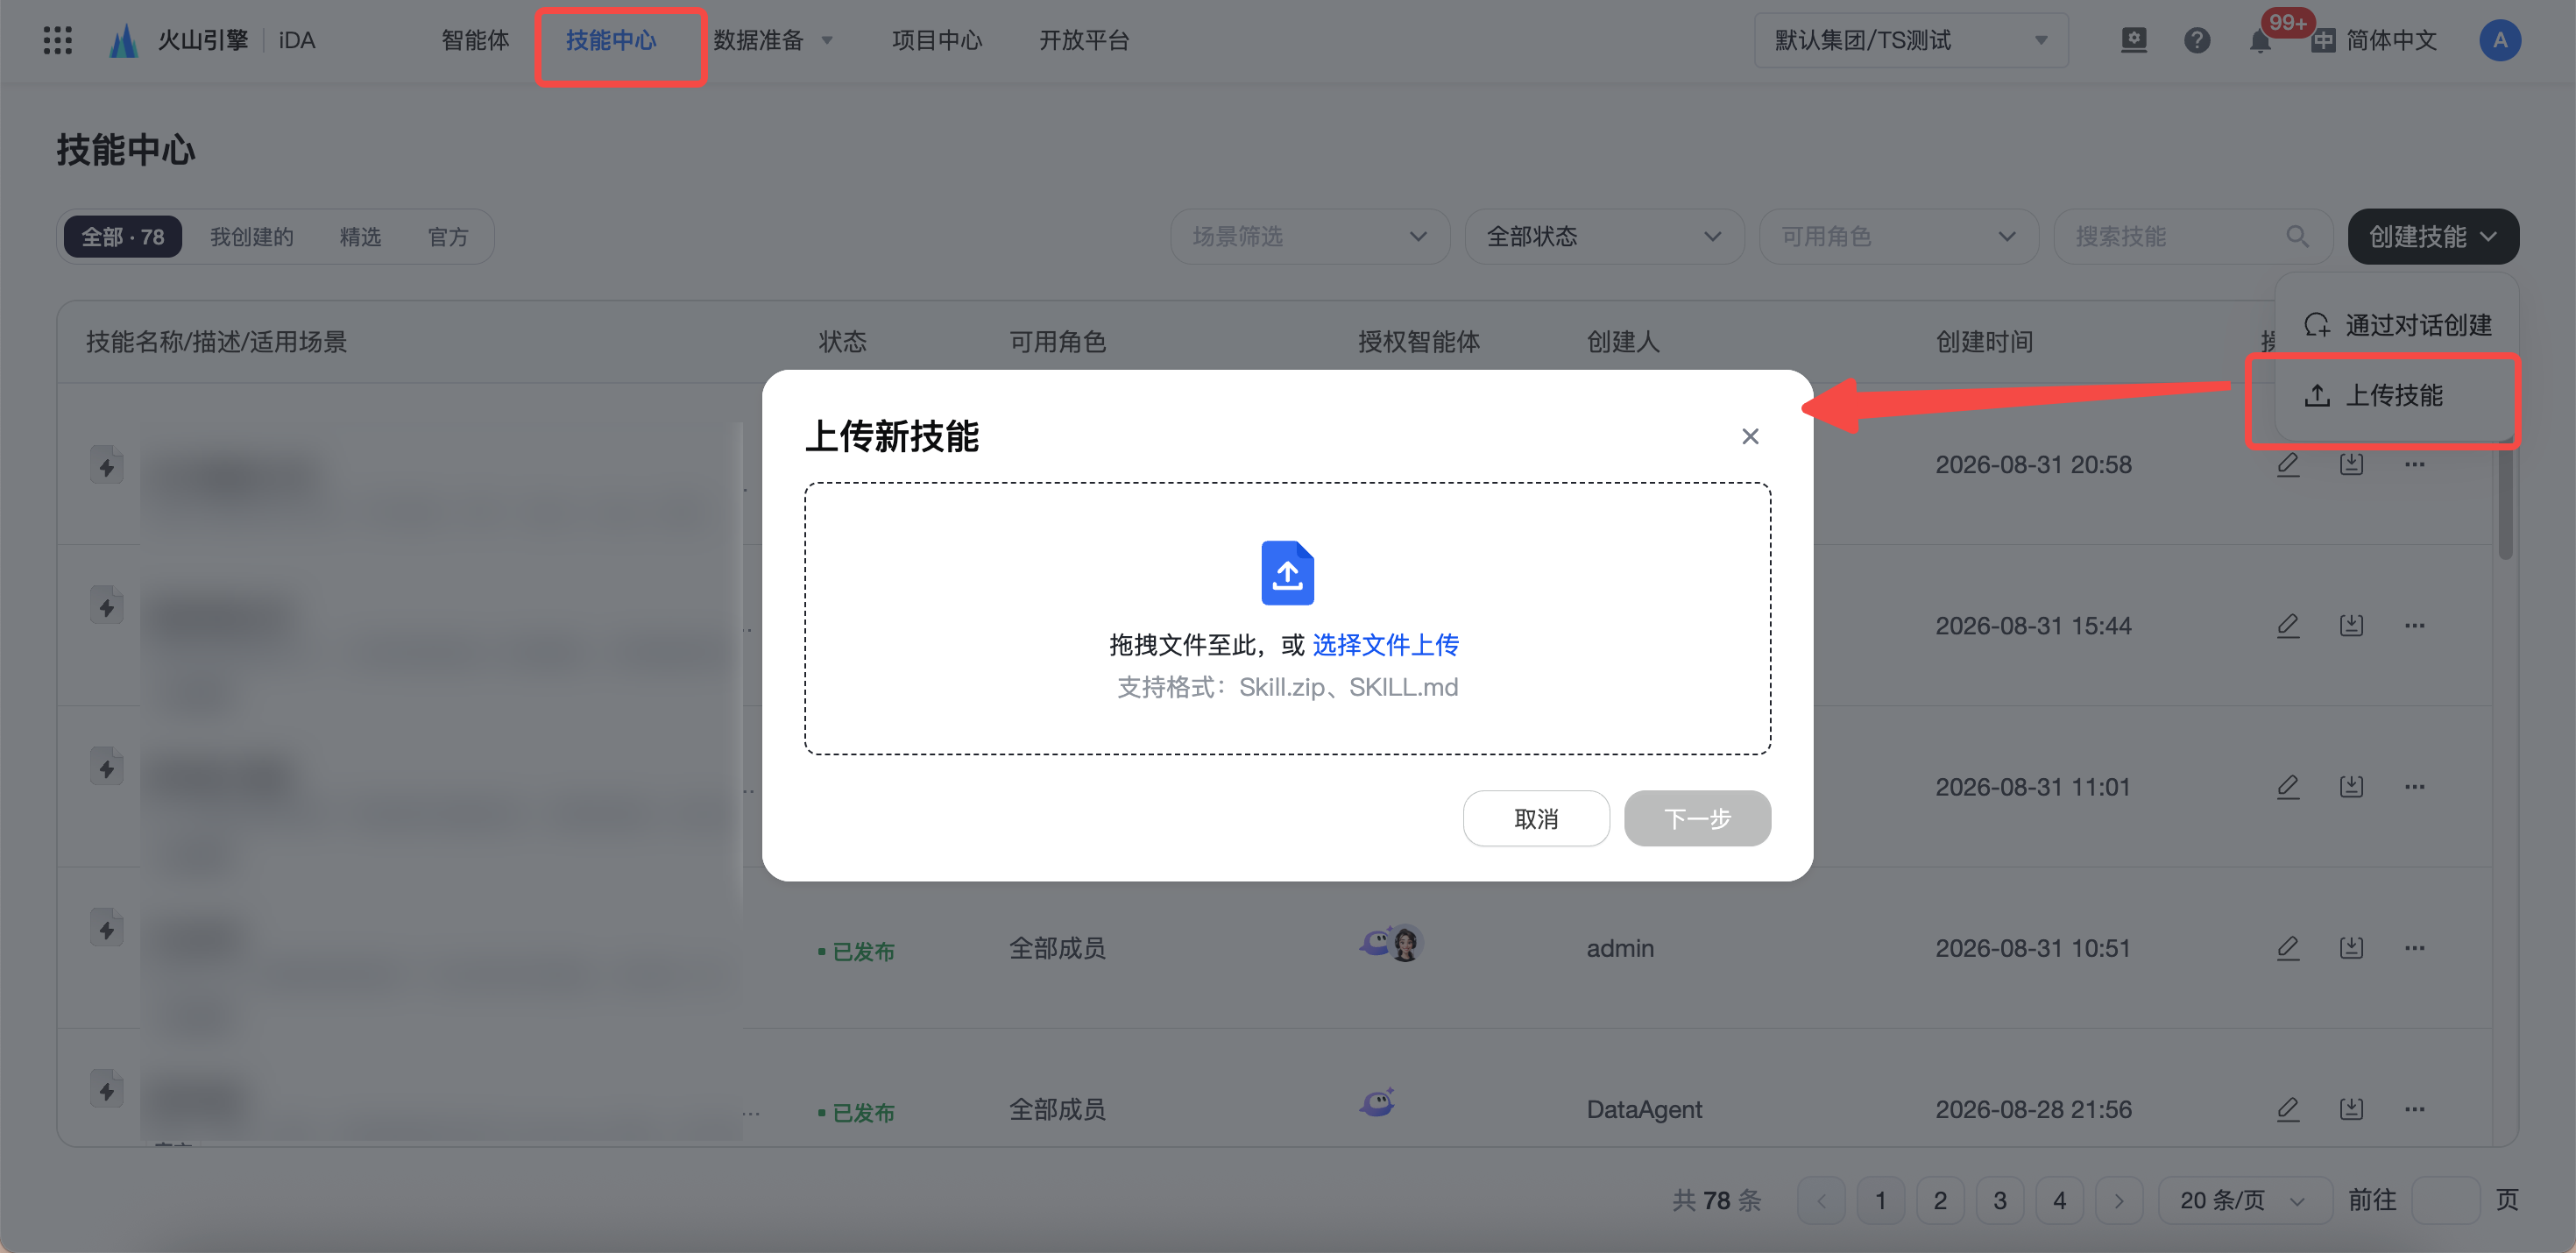This screenshot has width=2576, height=1253.
Task: Open the app grid launcher icon
Action: click(58, 40)
